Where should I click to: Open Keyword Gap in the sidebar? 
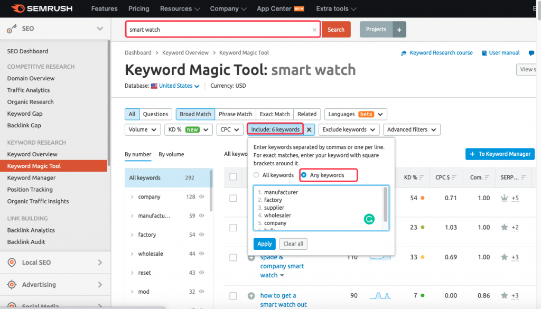coord(25,114)
